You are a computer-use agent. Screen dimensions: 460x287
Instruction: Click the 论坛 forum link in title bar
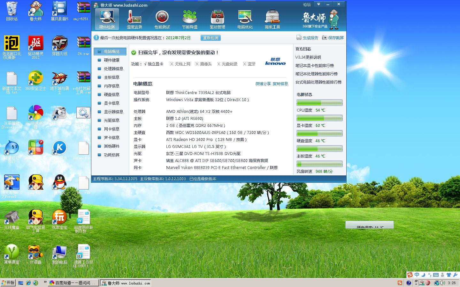[x=307, y=4]
